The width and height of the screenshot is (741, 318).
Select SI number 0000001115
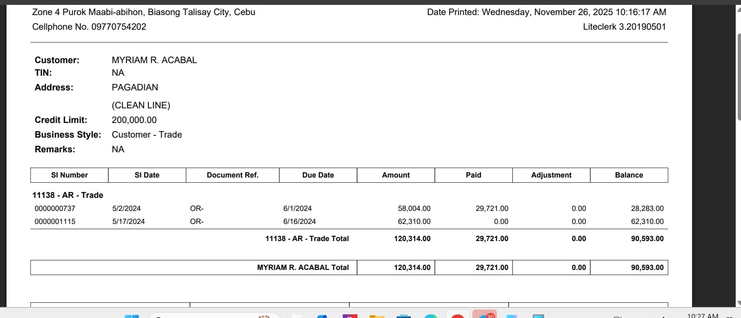tap(55, 222)
